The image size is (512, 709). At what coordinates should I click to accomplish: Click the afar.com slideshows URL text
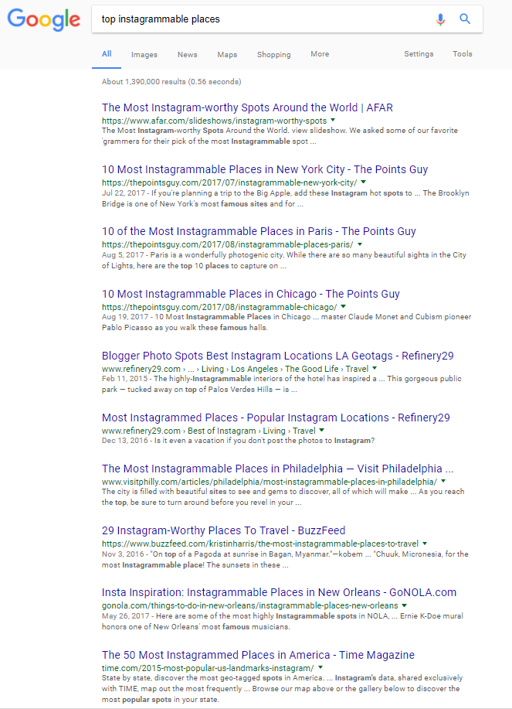coord(214,121)
